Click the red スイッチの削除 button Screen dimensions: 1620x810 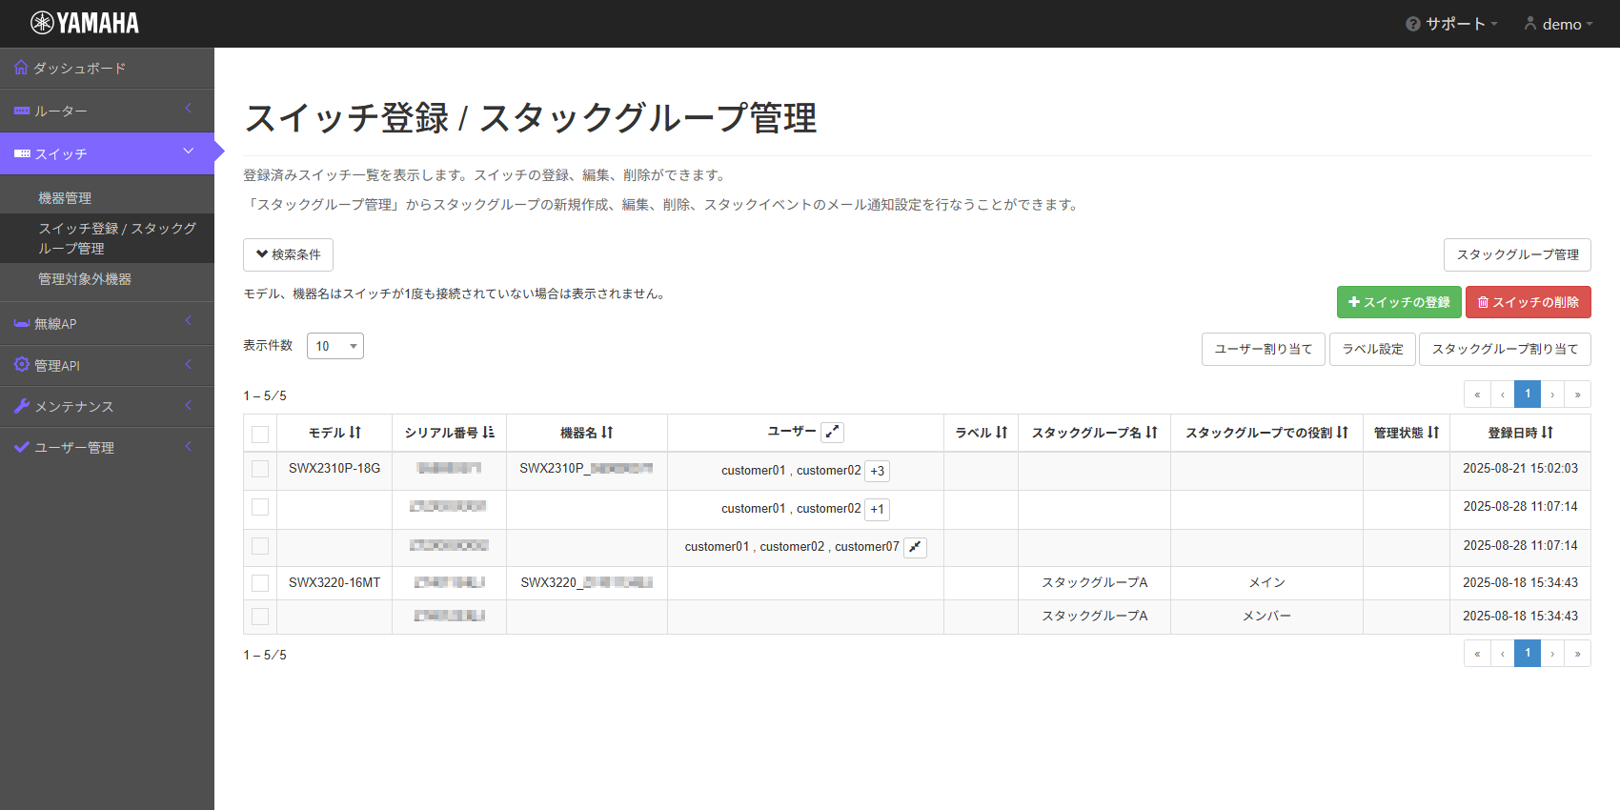tap(1529, 302)
